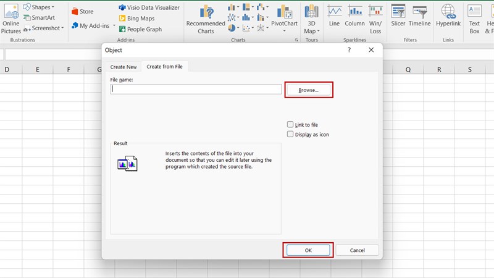Viewport: 494px width, 278px height.
Task: Confirm the dialog with OK
Action: pos(308,250)
